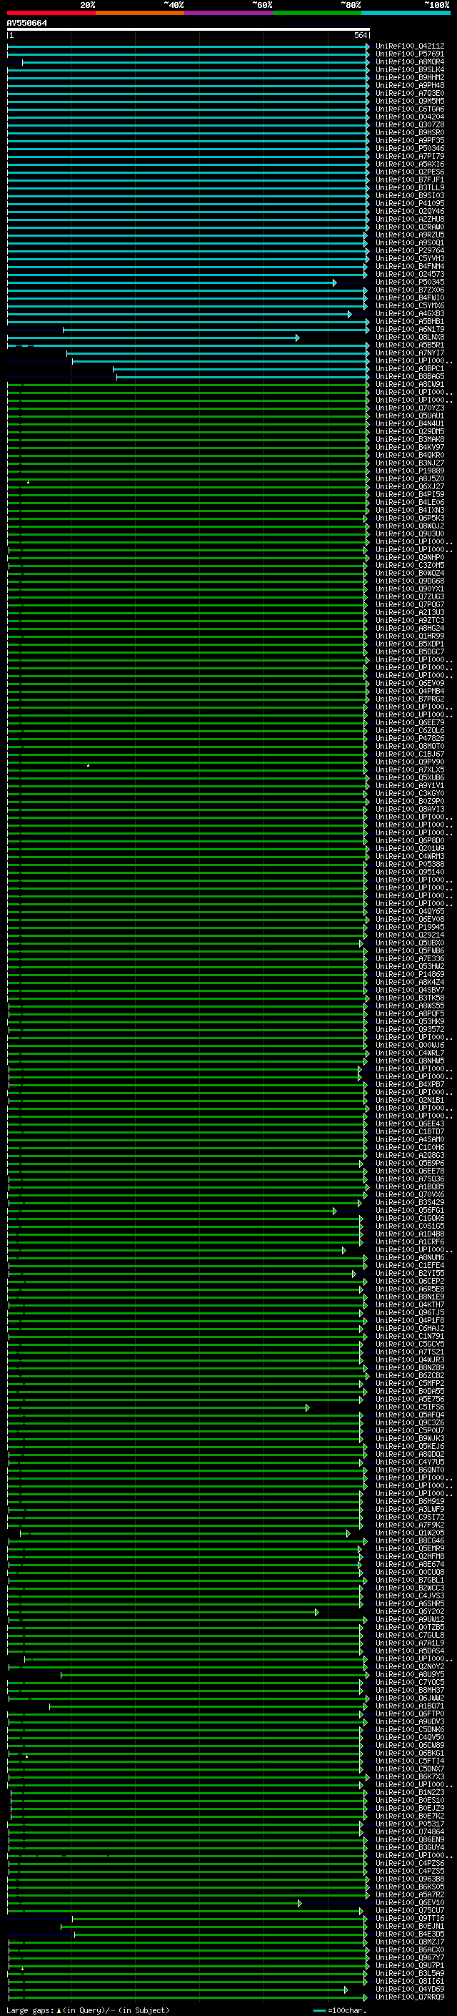The width and height of the screenshot is (457, 2016).
Task: Select the UniRef100_A1BQ71 entry
Action: click(x=409, y=1706)
